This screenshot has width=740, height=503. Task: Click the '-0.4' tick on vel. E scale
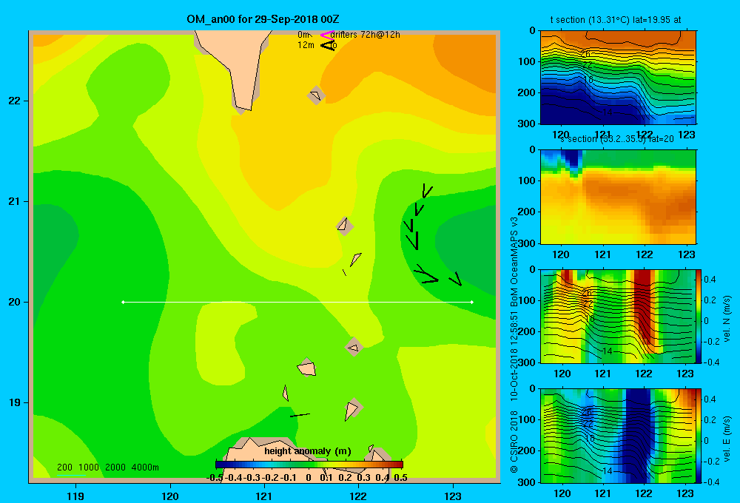[711, 482]
